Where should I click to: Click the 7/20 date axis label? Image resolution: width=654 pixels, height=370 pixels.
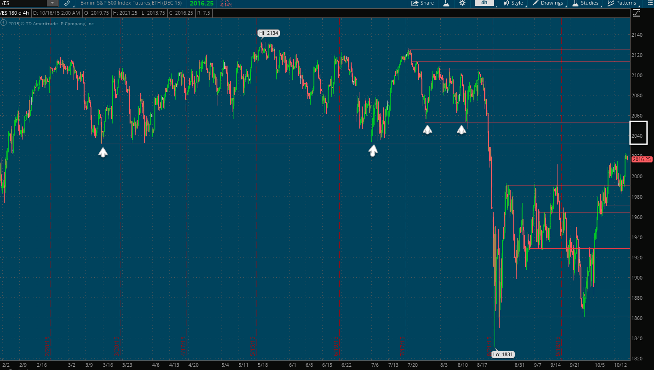(413, 365)
